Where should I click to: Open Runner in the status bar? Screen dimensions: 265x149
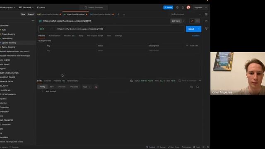(161, 147)
